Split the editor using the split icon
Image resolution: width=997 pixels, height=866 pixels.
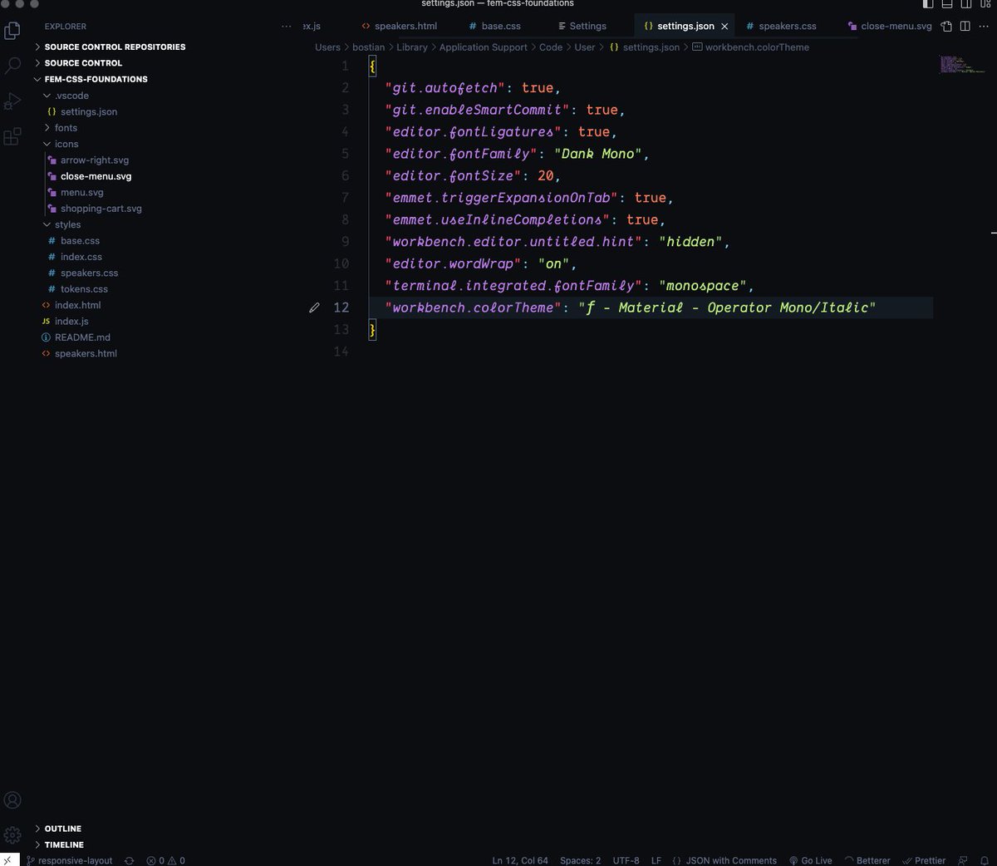pyautogui.click(x=965, y=26)
